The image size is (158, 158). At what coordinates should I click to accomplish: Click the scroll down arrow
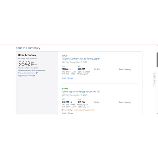tap(157, 113)
